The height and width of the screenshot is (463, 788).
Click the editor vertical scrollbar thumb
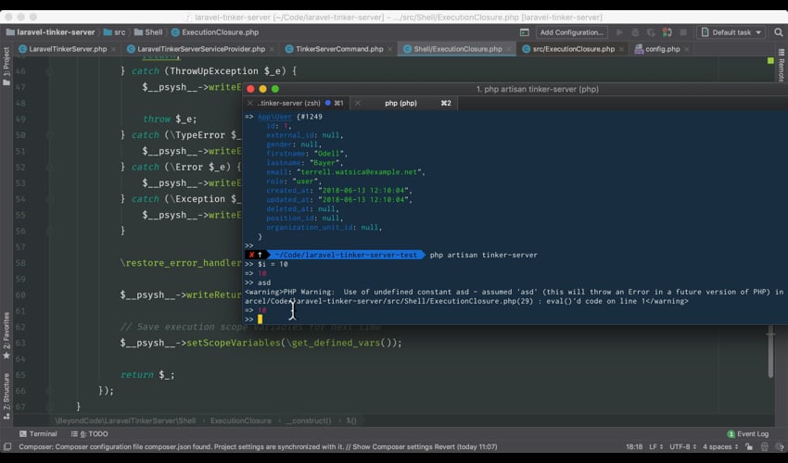pos(770,352)
